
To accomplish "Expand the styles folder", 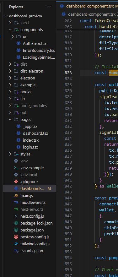I will click(10, 154).
